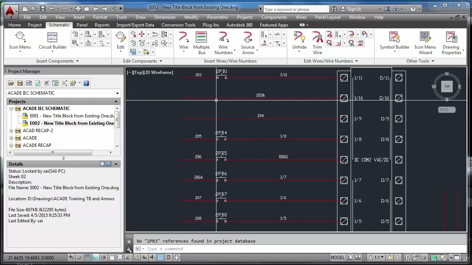Switch to the Import/Export Data tab
Viewport: 472px width, 265px height.
135,25
